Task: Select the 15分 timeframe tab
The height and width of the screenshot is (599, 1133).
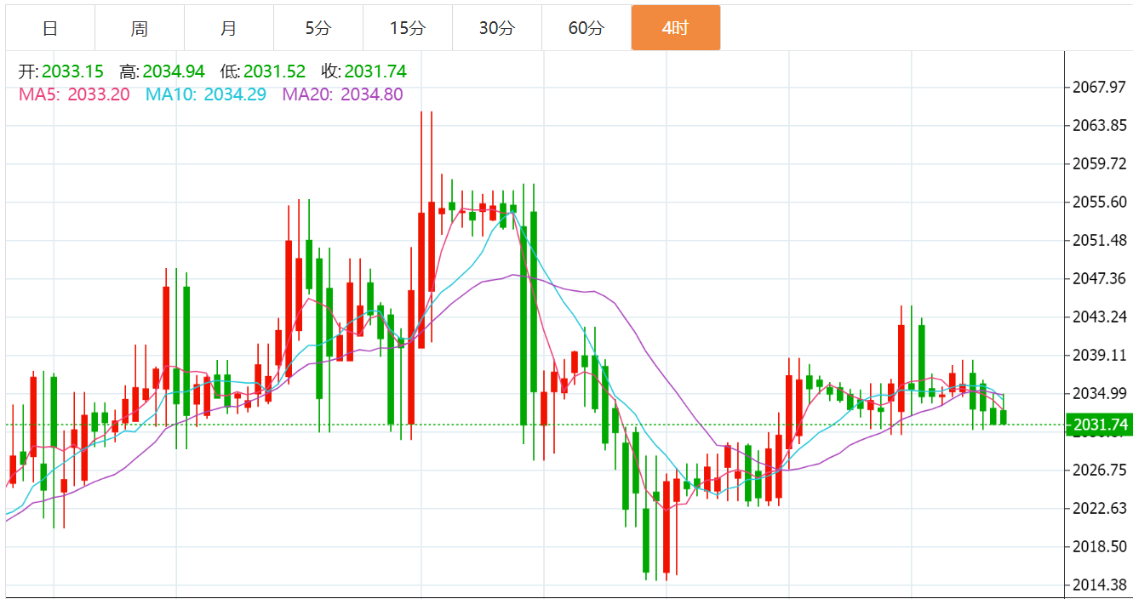Action: (408, 28)
